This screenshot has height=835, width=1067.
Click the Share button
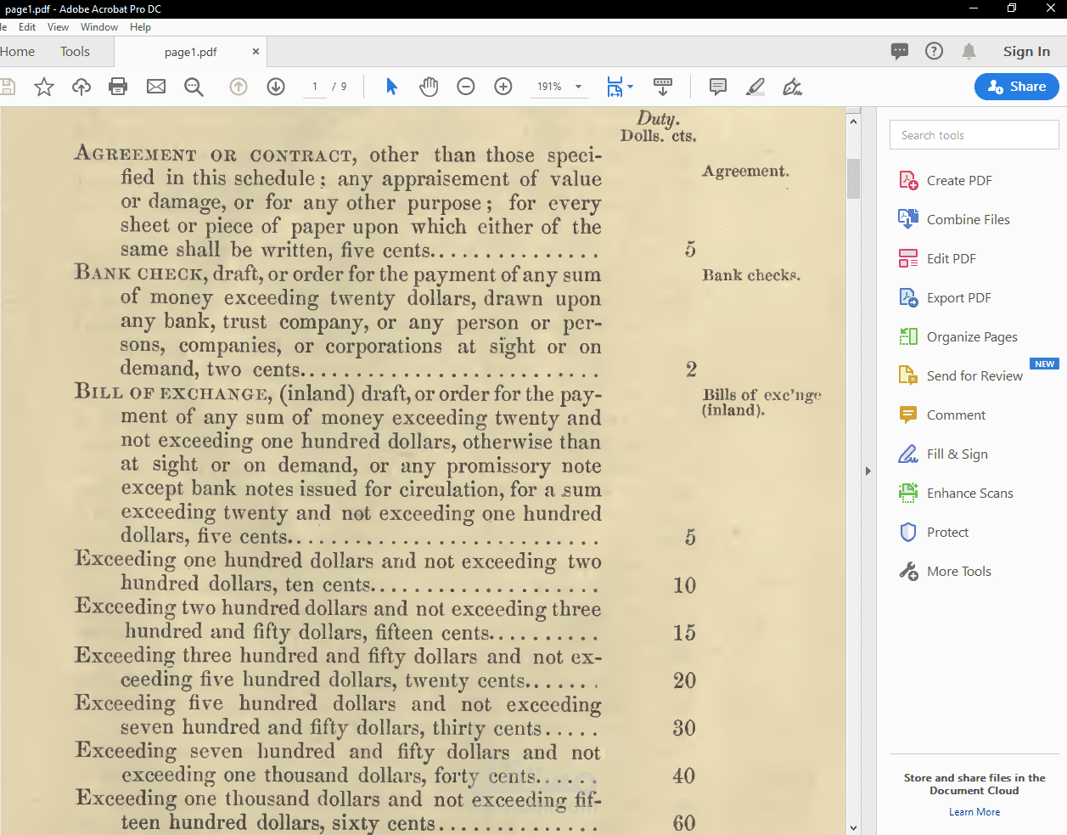coord(1017,87)
